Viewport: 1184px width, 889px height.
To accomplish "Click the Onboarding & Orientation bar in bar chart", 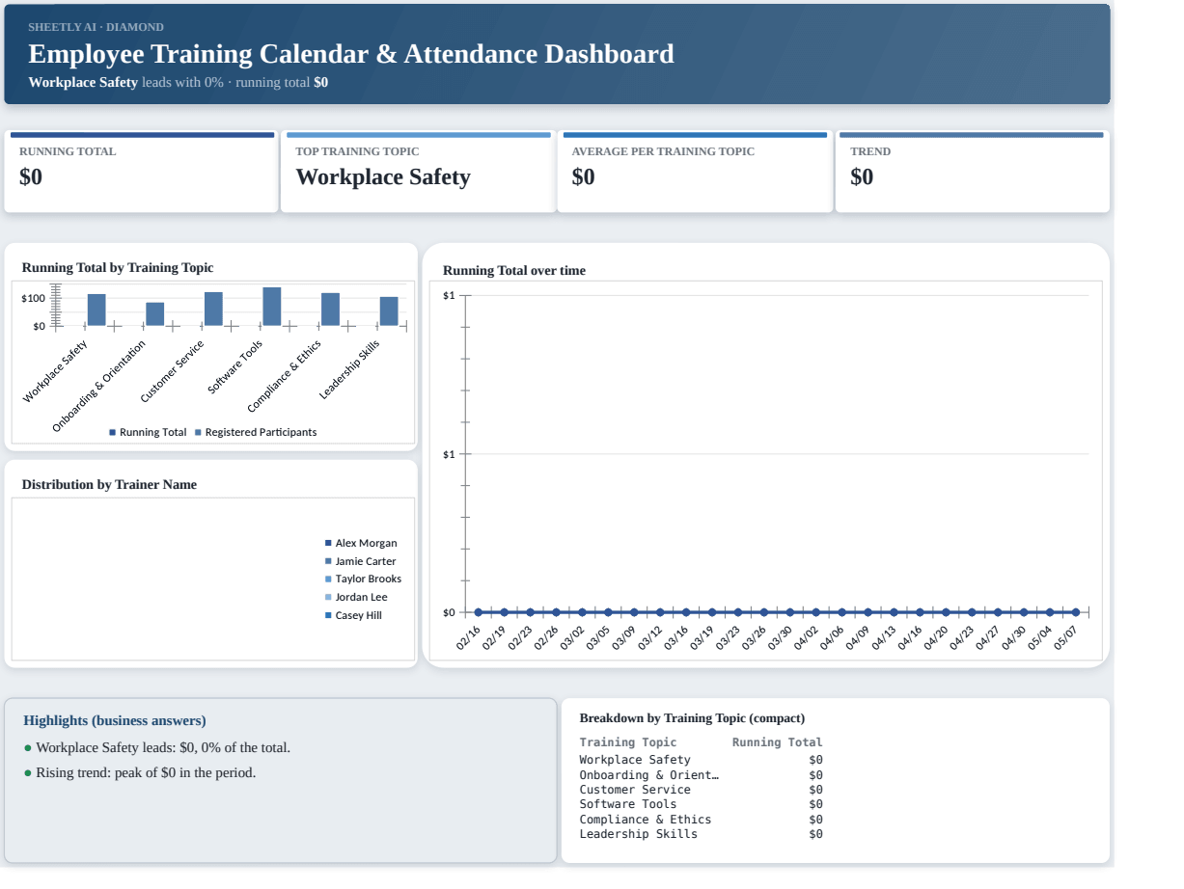I will click(x=155, y=314).
